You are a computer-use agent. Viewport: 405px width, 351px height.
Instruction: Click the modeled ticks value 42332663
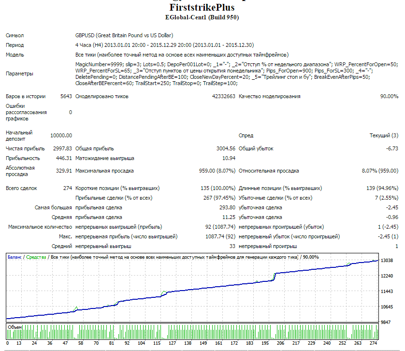224,96
